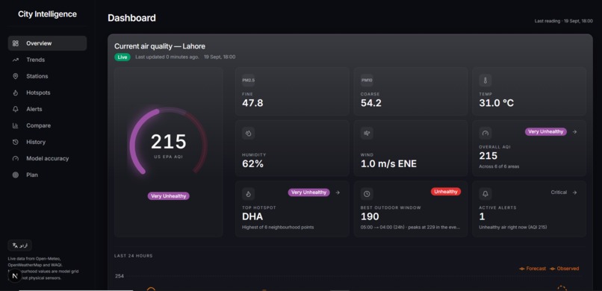The height and width of the screenshot is (291, 602).
Task: Click the PM2.5 badge icon
Action: tap(249, 81)
